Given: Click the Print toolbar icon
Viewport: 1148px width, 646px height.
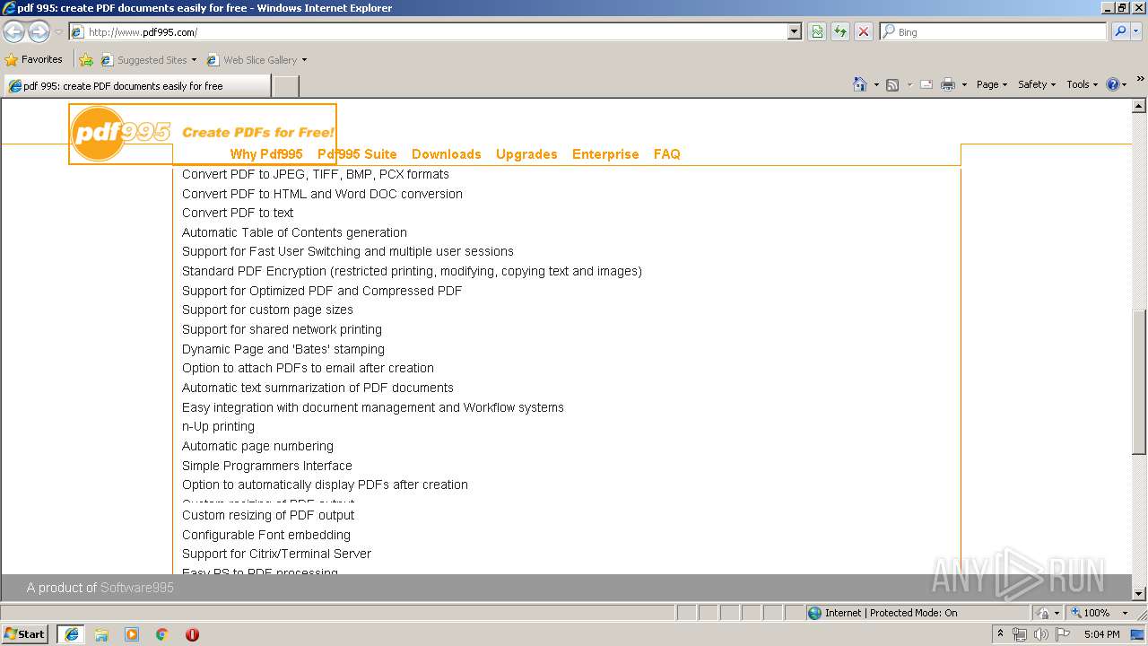Looking at the screenshot, I should point(948,84).
